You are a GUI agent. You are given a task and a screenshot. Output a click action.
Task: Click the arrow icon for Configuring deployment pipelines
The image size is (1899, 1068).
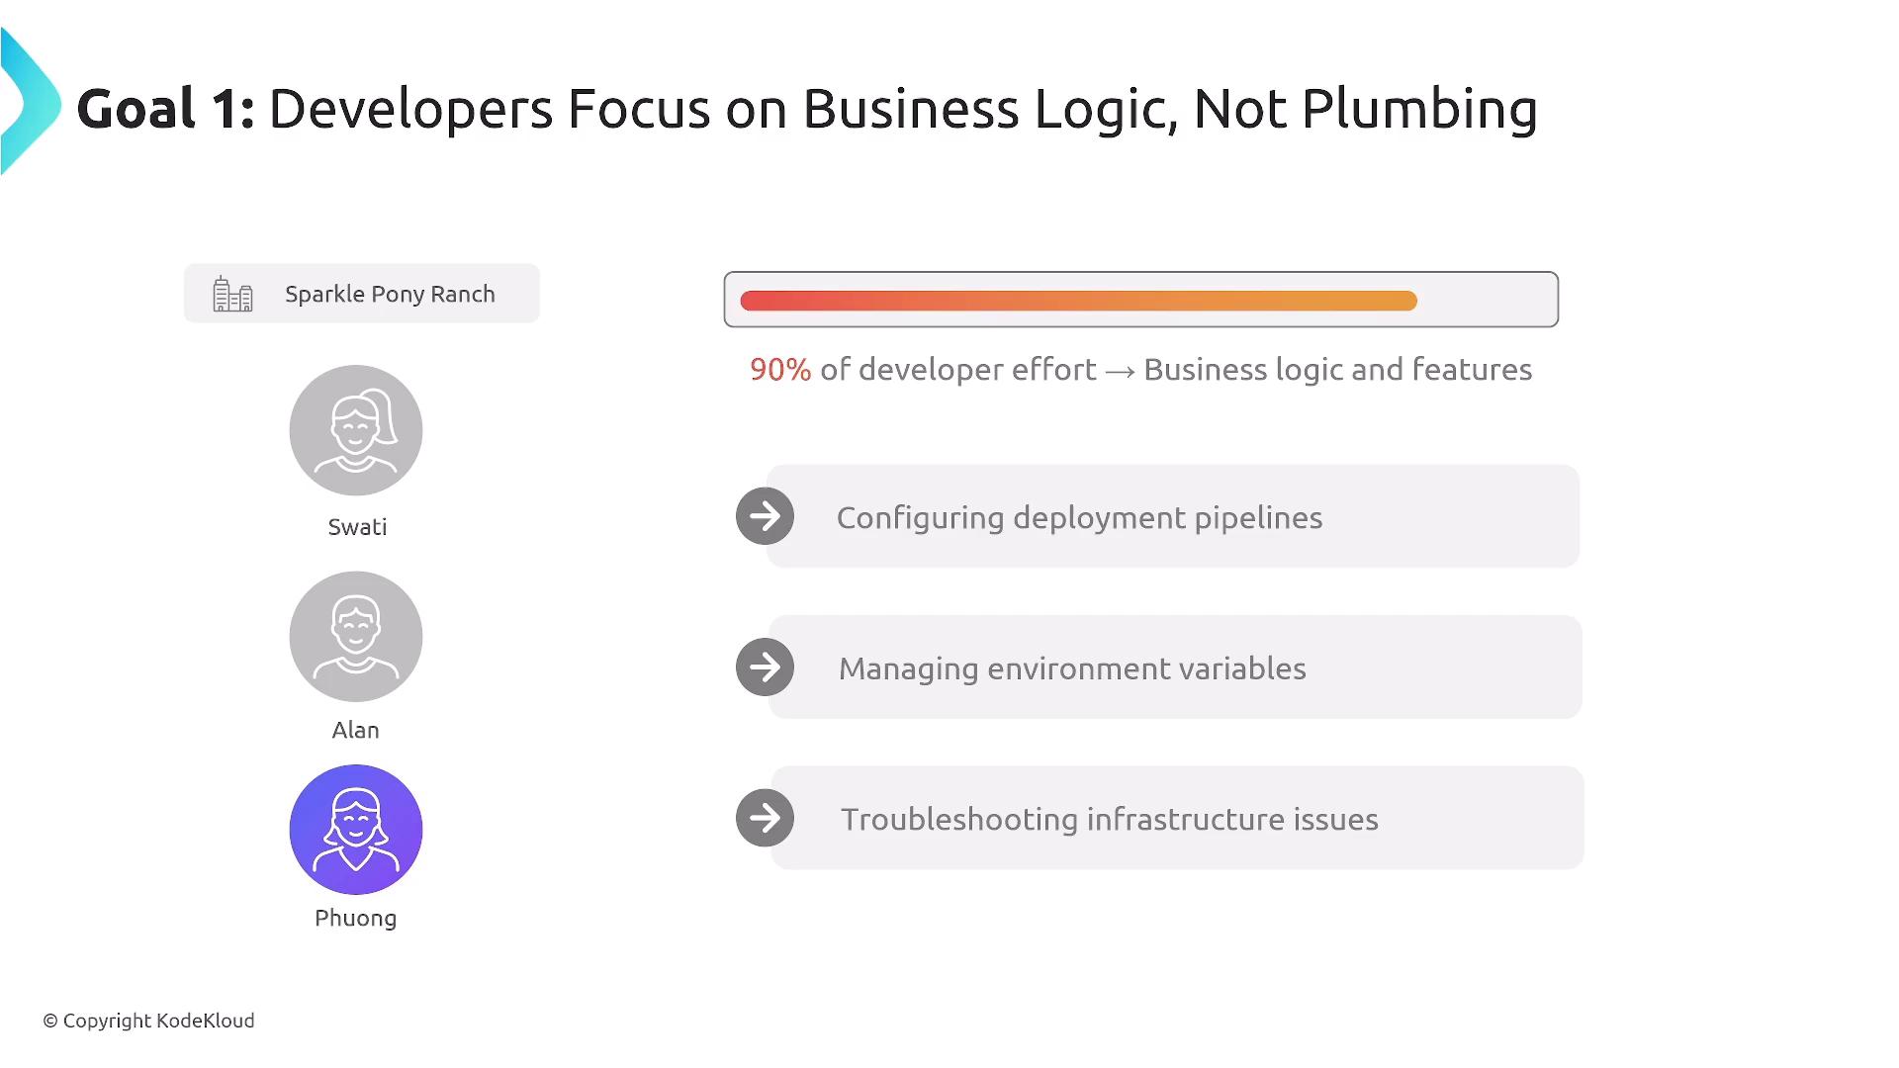point(765,516)
